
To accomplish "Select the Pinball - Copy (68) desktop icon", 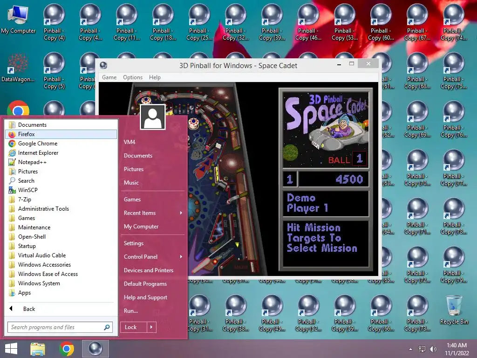I will pos(417,71).
